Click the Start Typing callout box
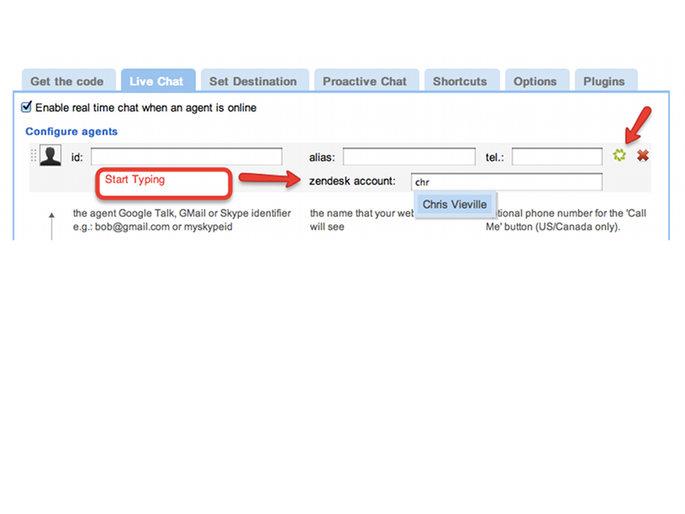The image size is (685, 514). point(163,184)
